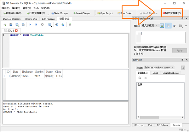Open the 編輯(E) edit menu
The height and width of the screenshot is (132, 189).
point(16,8)
